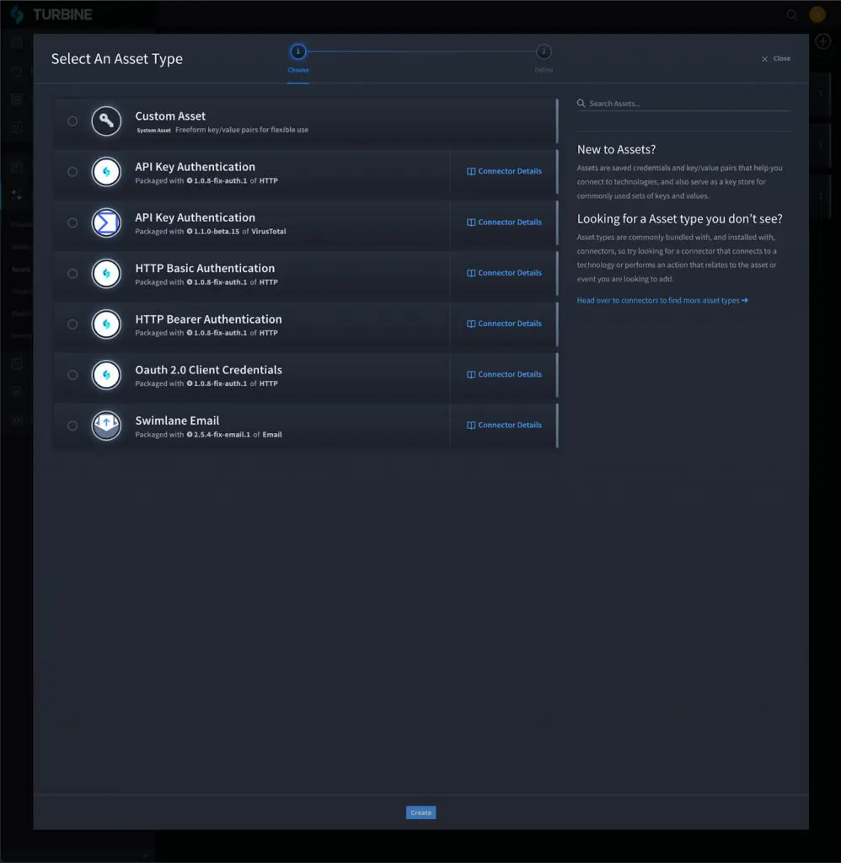Open Connector Details for VirusTotal API Key

(504, 222)
